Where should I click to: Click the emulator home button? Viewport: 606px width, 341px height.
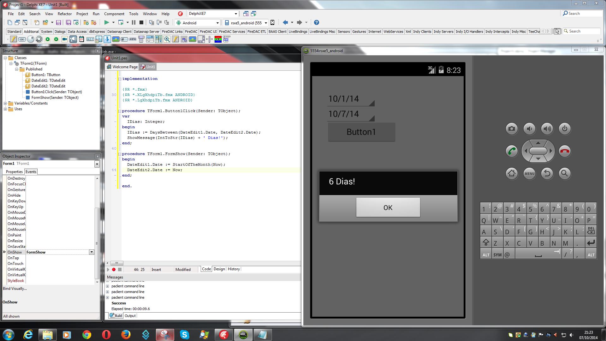(x=512, y=173)
